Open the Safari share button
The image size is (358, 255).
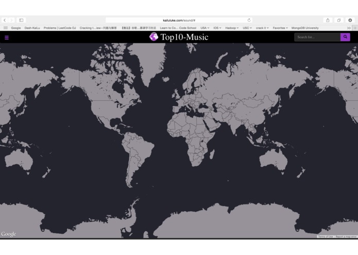(328, 20)
